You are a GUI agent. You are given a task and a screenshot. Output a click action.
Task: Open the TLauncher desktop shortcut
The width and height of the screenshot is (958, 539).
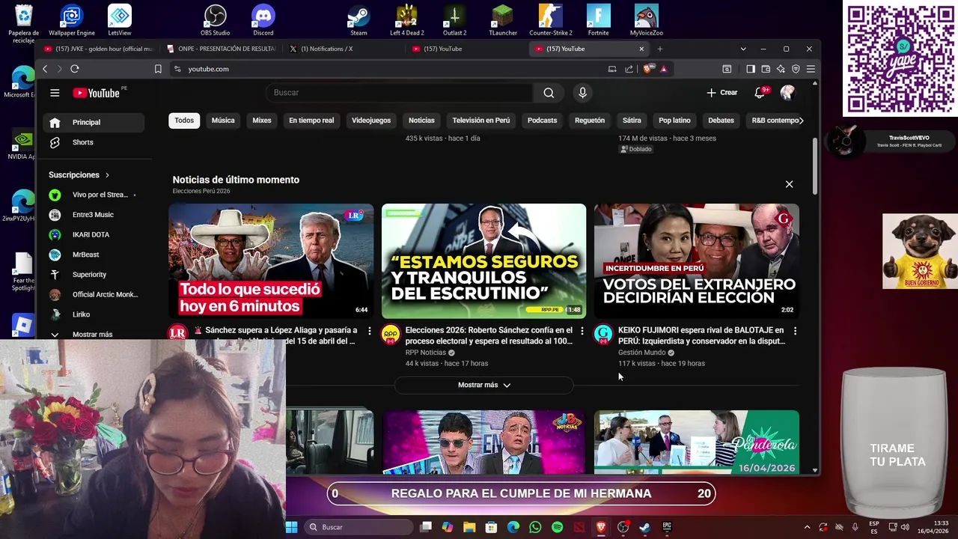click(x=503, y=19)
